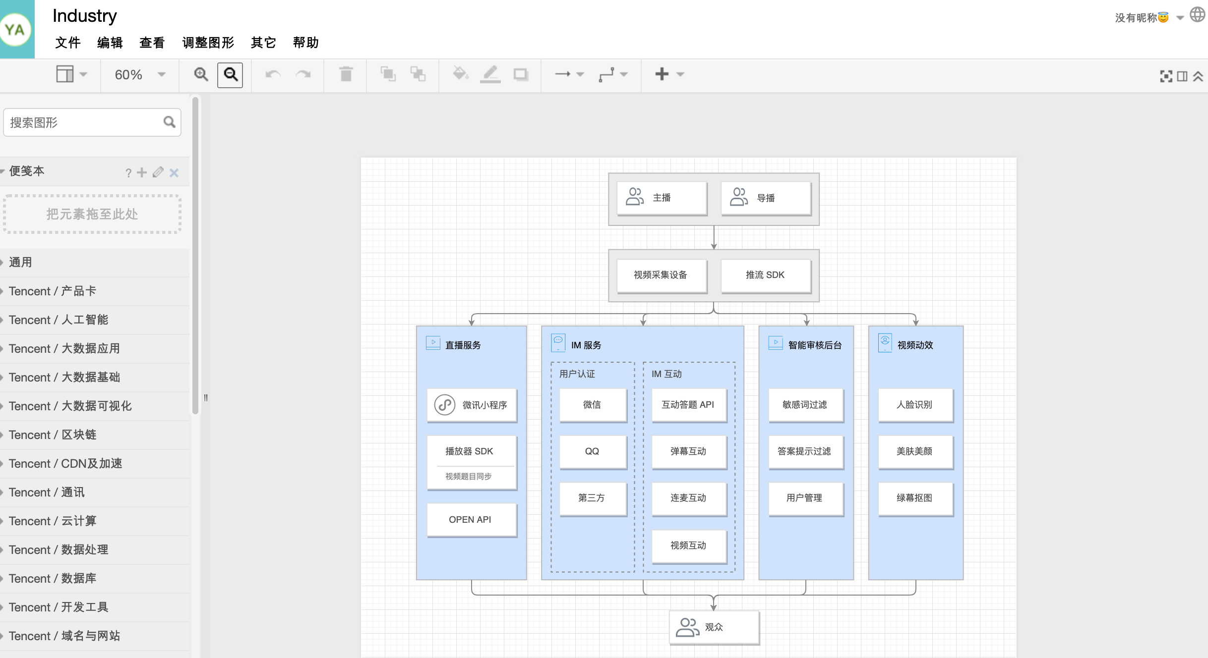Select the 互动答题 API box

[689, 405]
